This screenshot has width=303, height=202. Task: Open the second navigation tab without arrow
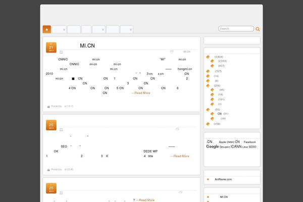pos(74,29)
